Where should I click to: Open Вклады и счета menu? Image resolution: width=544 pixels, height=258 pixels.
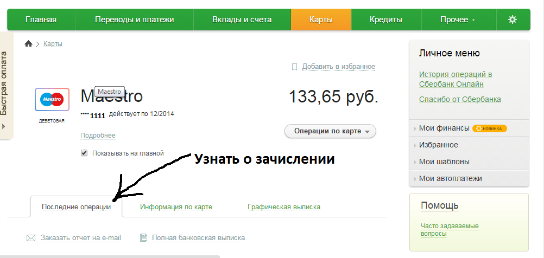tap(242, 20)
